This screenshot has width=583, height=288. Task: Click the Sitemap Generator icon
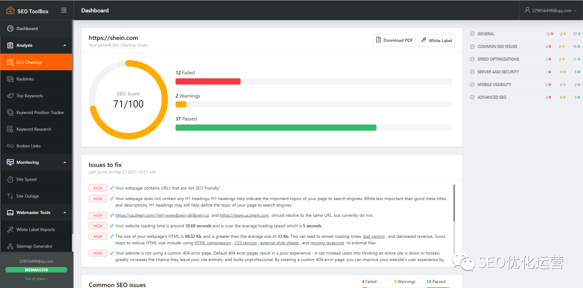(x=10, y=246)
